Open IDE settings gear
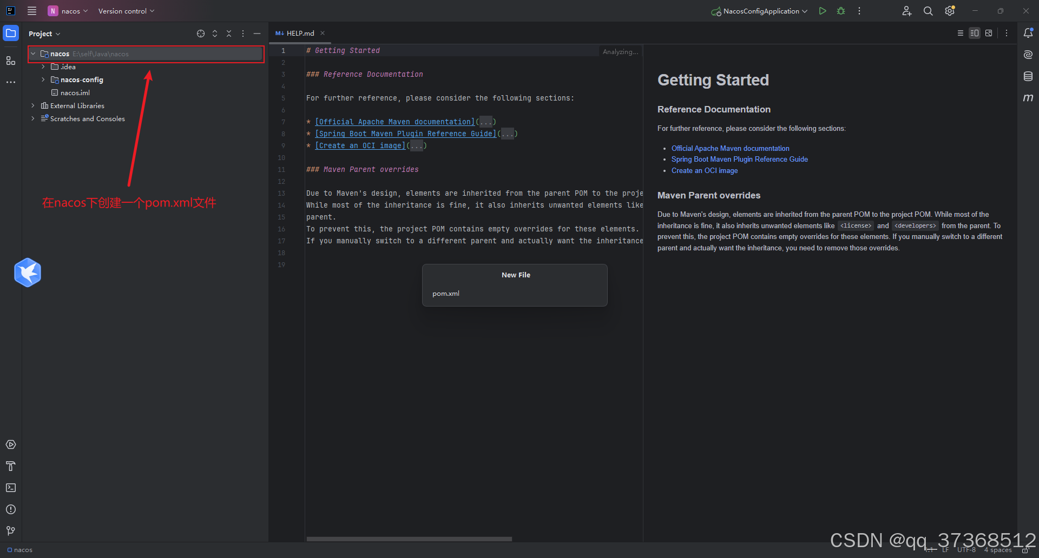This screenshot has height=558, width=1039. click(950, 11)
